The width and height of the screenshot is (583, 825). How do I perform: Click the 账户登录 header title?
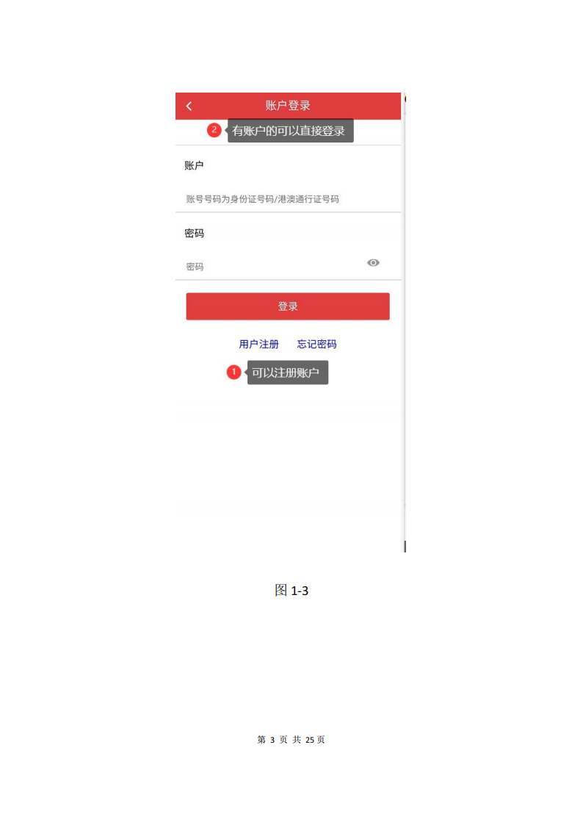coord(288,105)
